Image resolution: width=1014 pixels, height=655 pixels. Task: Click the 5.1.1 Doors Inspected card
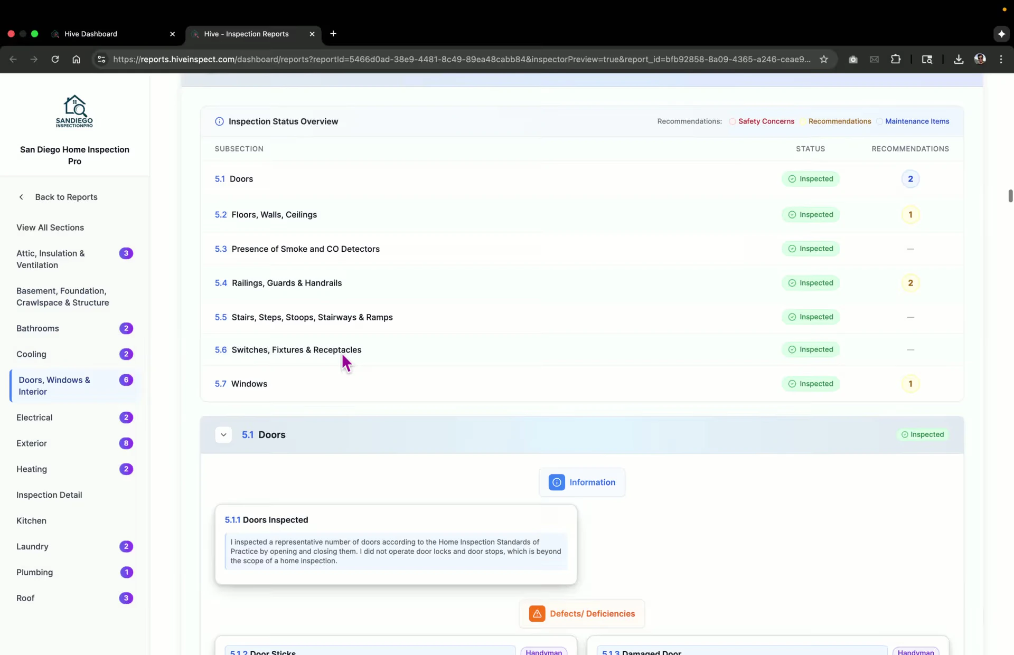coord(396,544)
